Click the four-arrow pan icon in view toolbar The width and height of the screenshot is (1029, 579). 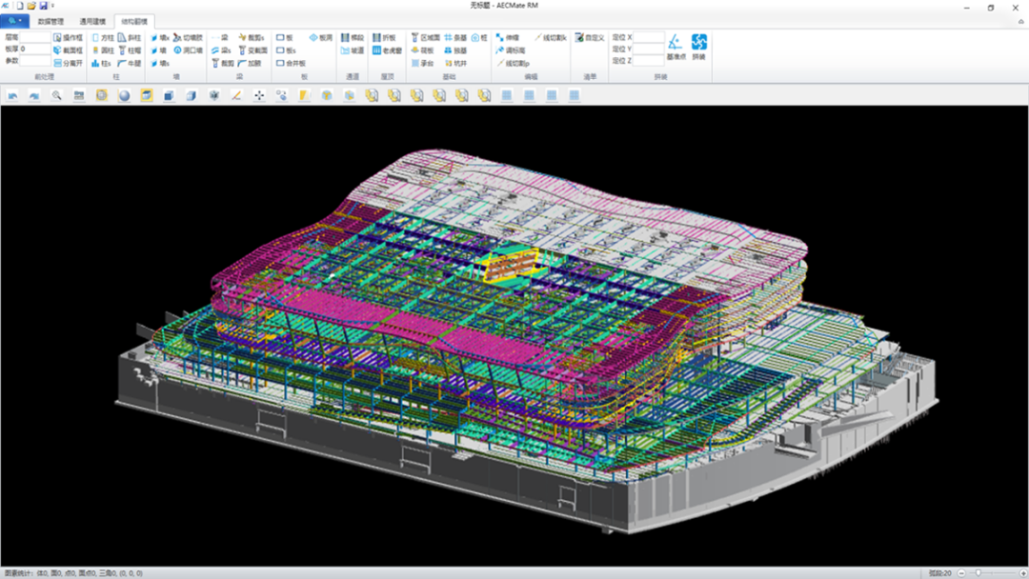pos(258,95)
